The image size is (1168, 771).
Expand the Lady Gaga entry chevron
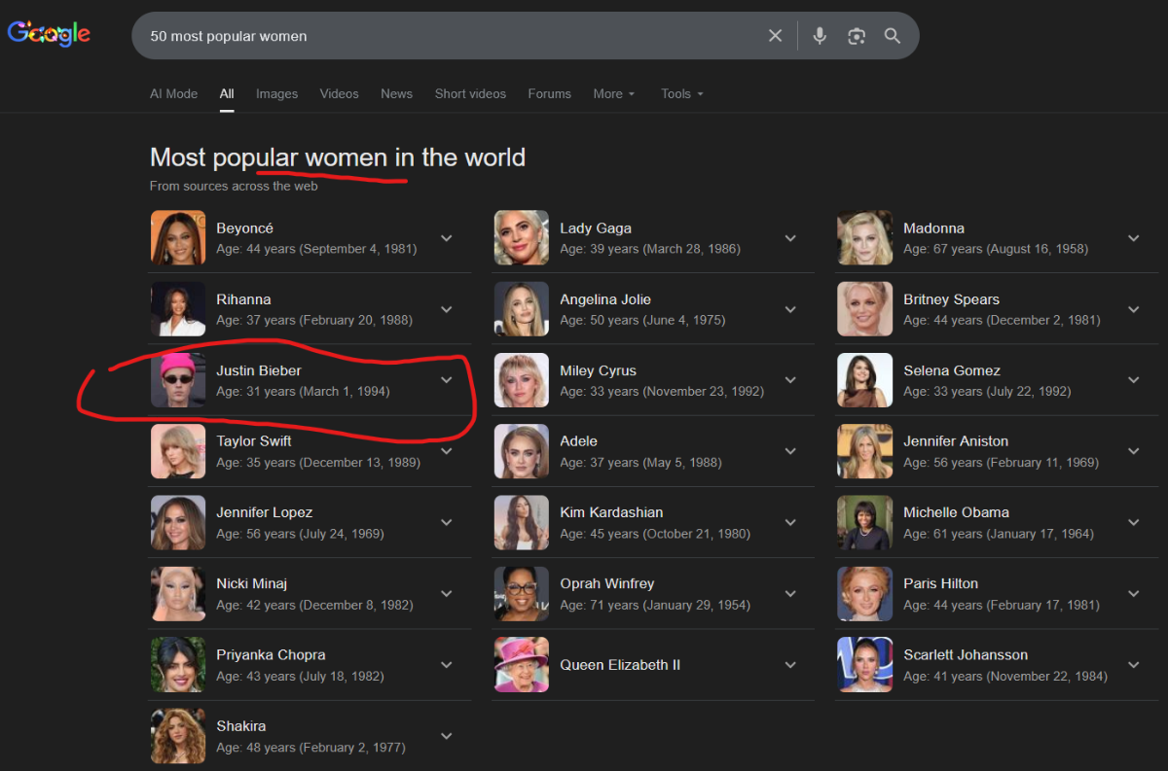click(790, 238)
